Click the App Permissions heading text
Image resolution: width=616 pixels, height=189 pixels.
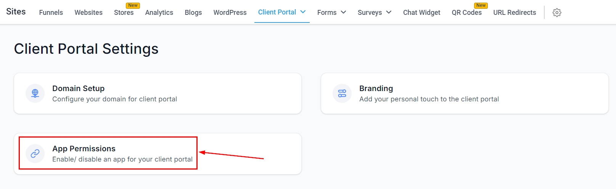click(84, 149)
